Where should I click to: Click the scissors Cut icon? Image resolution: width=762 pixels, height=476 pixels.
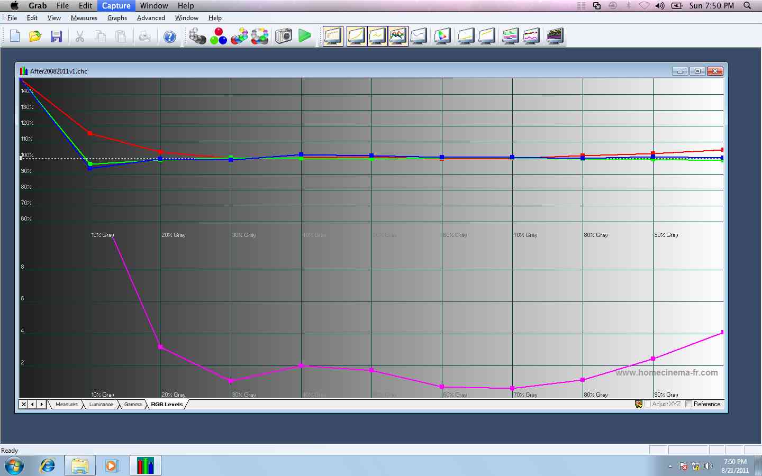tap(80, 36)
